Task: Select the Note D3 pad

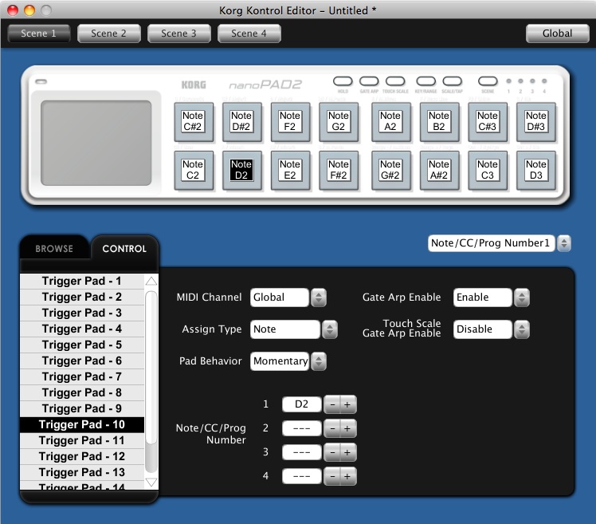Action: coord(536,170)
